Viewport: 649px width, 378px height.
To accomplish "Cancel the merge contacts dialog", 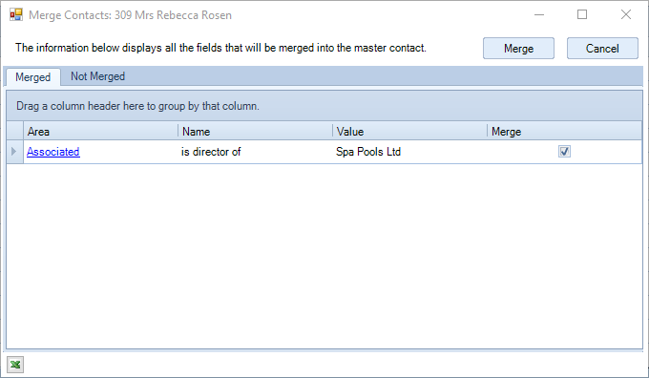I will (602, 49).
